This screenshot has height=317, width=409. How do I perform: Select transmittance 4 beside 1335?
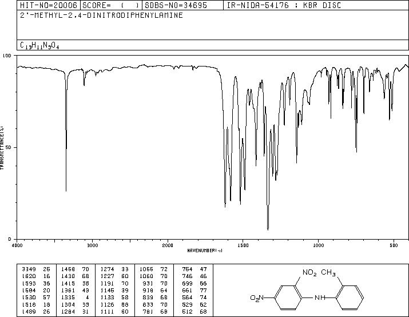pyautogui.click(x=88, y=298)
